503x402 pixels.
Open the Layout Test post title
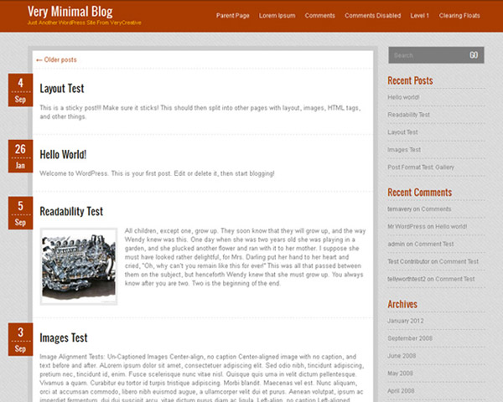click(x=62, y=89)
